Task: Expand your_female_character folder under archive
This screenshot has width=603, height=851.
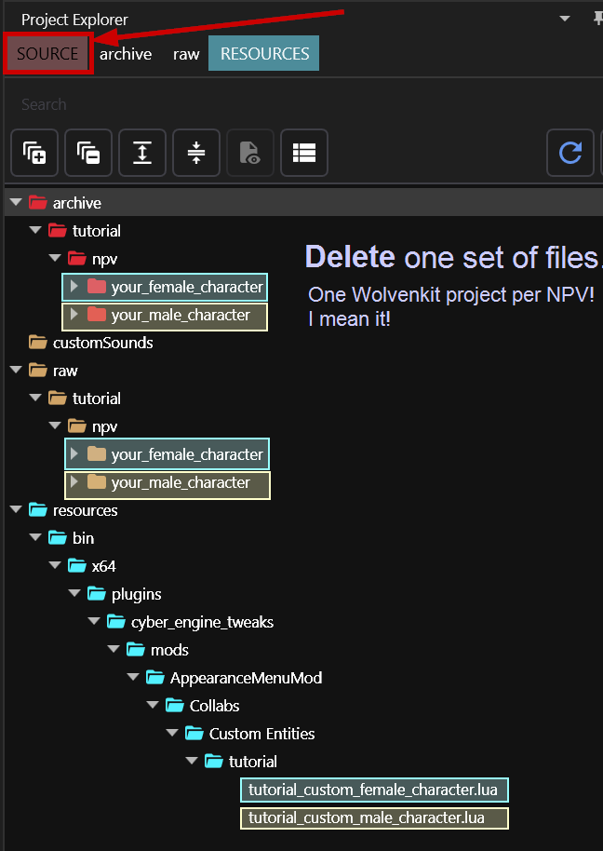Action: [x=75, y=287]
